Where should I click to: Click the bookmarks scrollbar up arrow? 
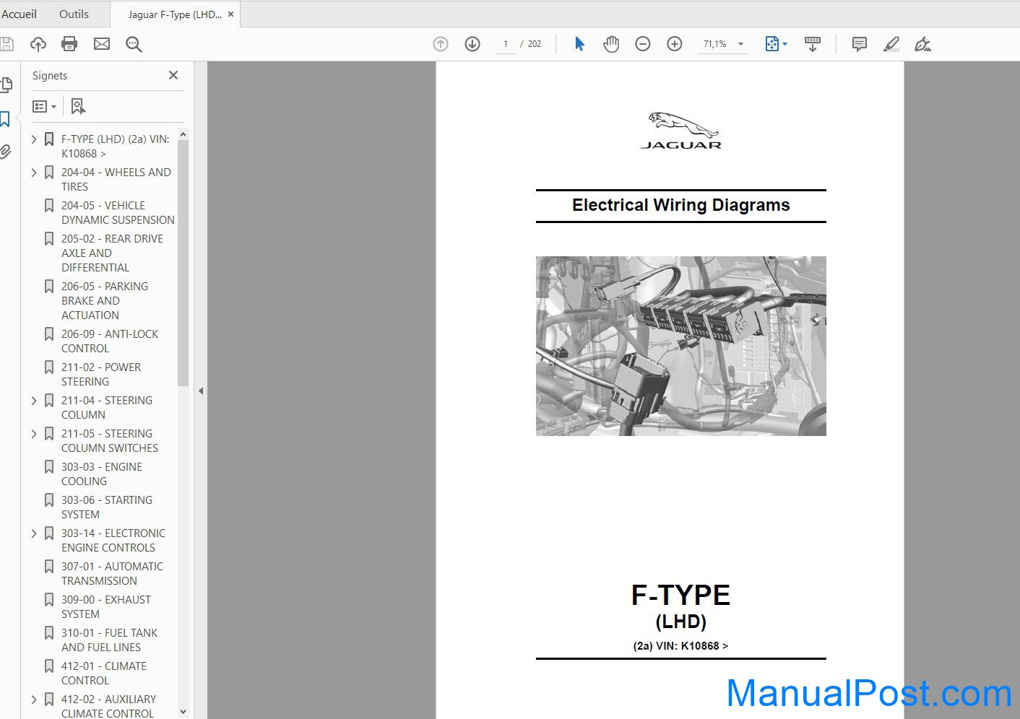coord(183,134)
